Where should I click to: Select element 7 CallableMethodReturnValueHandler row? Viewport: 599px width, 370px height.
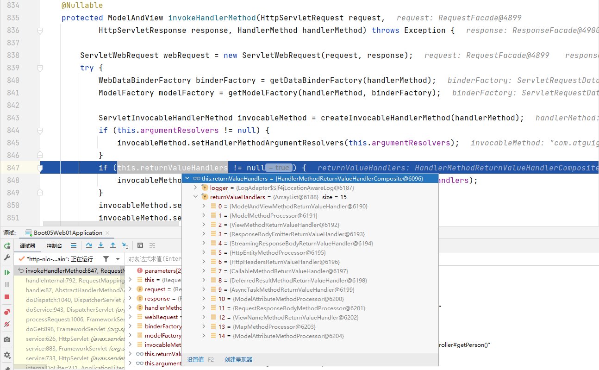coord(310,271)
